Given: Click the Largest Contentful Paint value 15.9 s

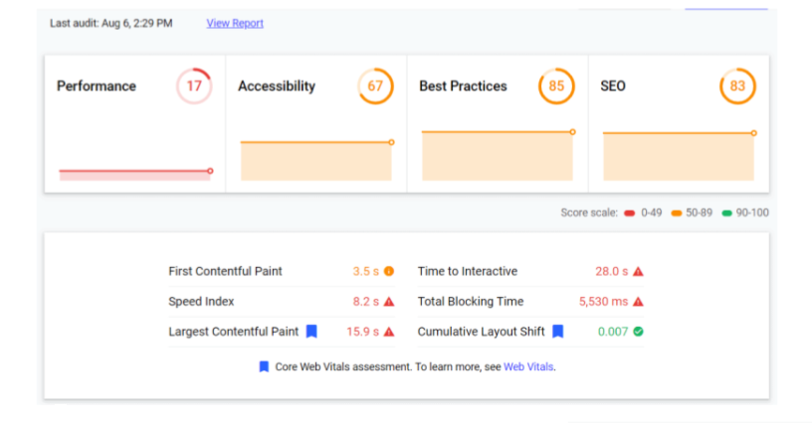Looking at the screenshot, I should pos(362,332).
